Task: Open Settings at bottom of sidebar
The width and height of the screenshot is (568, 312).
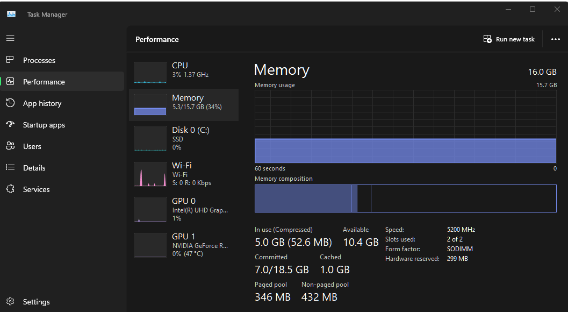Action: 62,301
